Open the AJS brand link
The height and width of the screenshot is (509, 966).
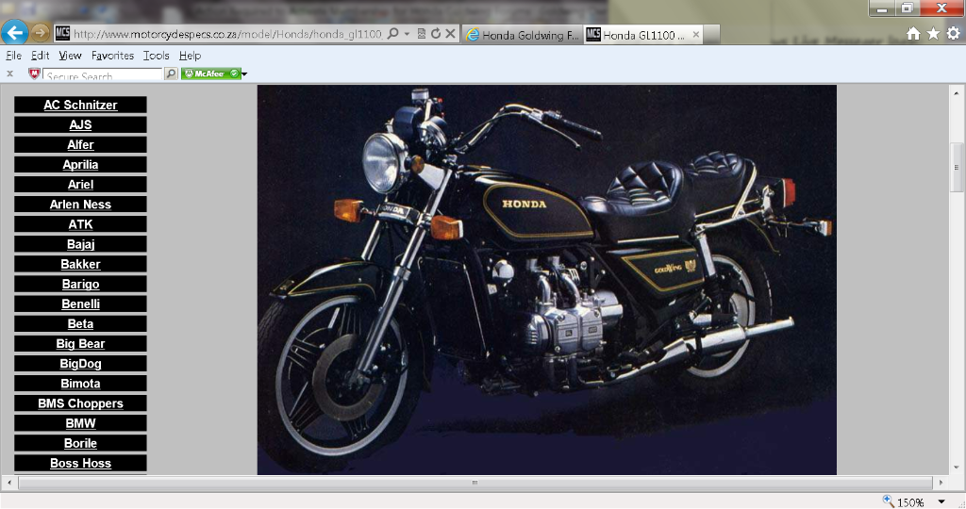(x=81, y=125)
